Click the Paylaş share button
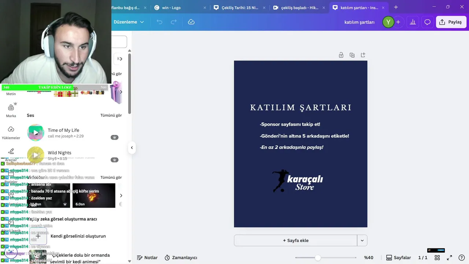This screenshot has width=469, height=264. 451,22
